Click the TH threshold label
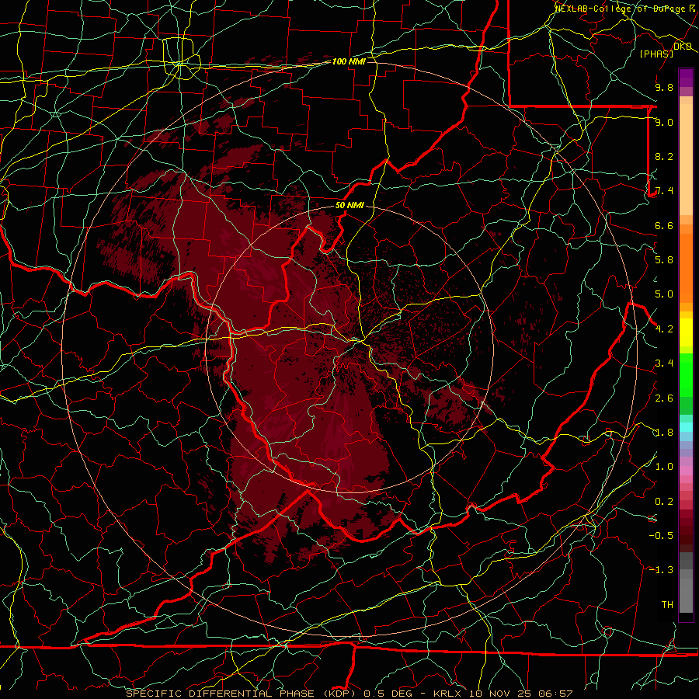The width and height of the screenshot is (699, 699). pyautogui.click(x=667, y=605)
